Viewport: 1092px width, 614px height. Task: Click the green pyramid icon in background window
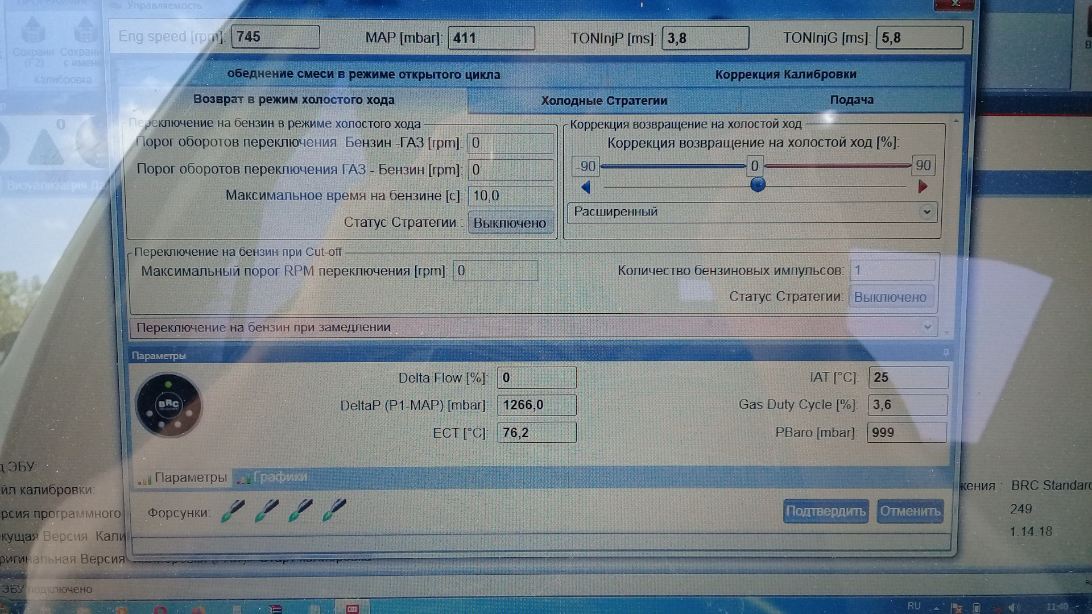(45, 149)
